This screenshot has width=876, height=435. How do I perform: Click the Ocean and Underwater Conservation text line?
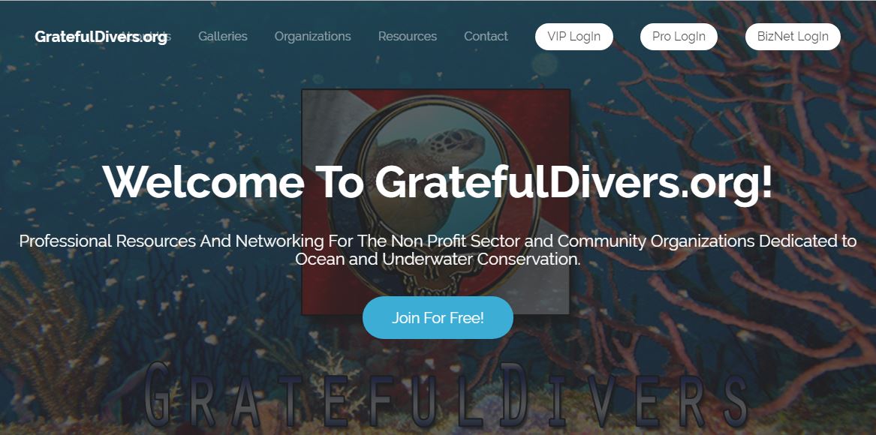pos(438,259)
